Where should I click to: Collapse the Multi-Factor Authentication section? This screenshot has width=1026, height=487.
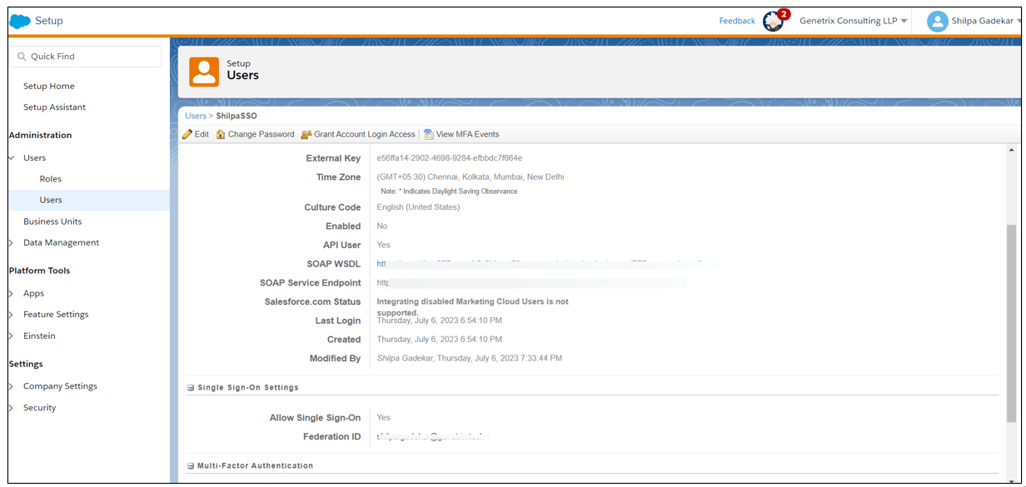(x=192, y=465)
